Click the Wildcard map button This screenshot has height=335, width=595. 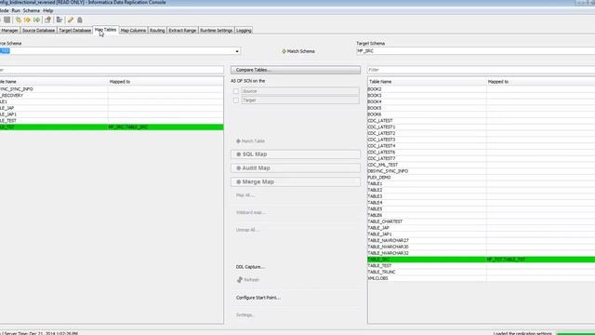click(251, 212)
